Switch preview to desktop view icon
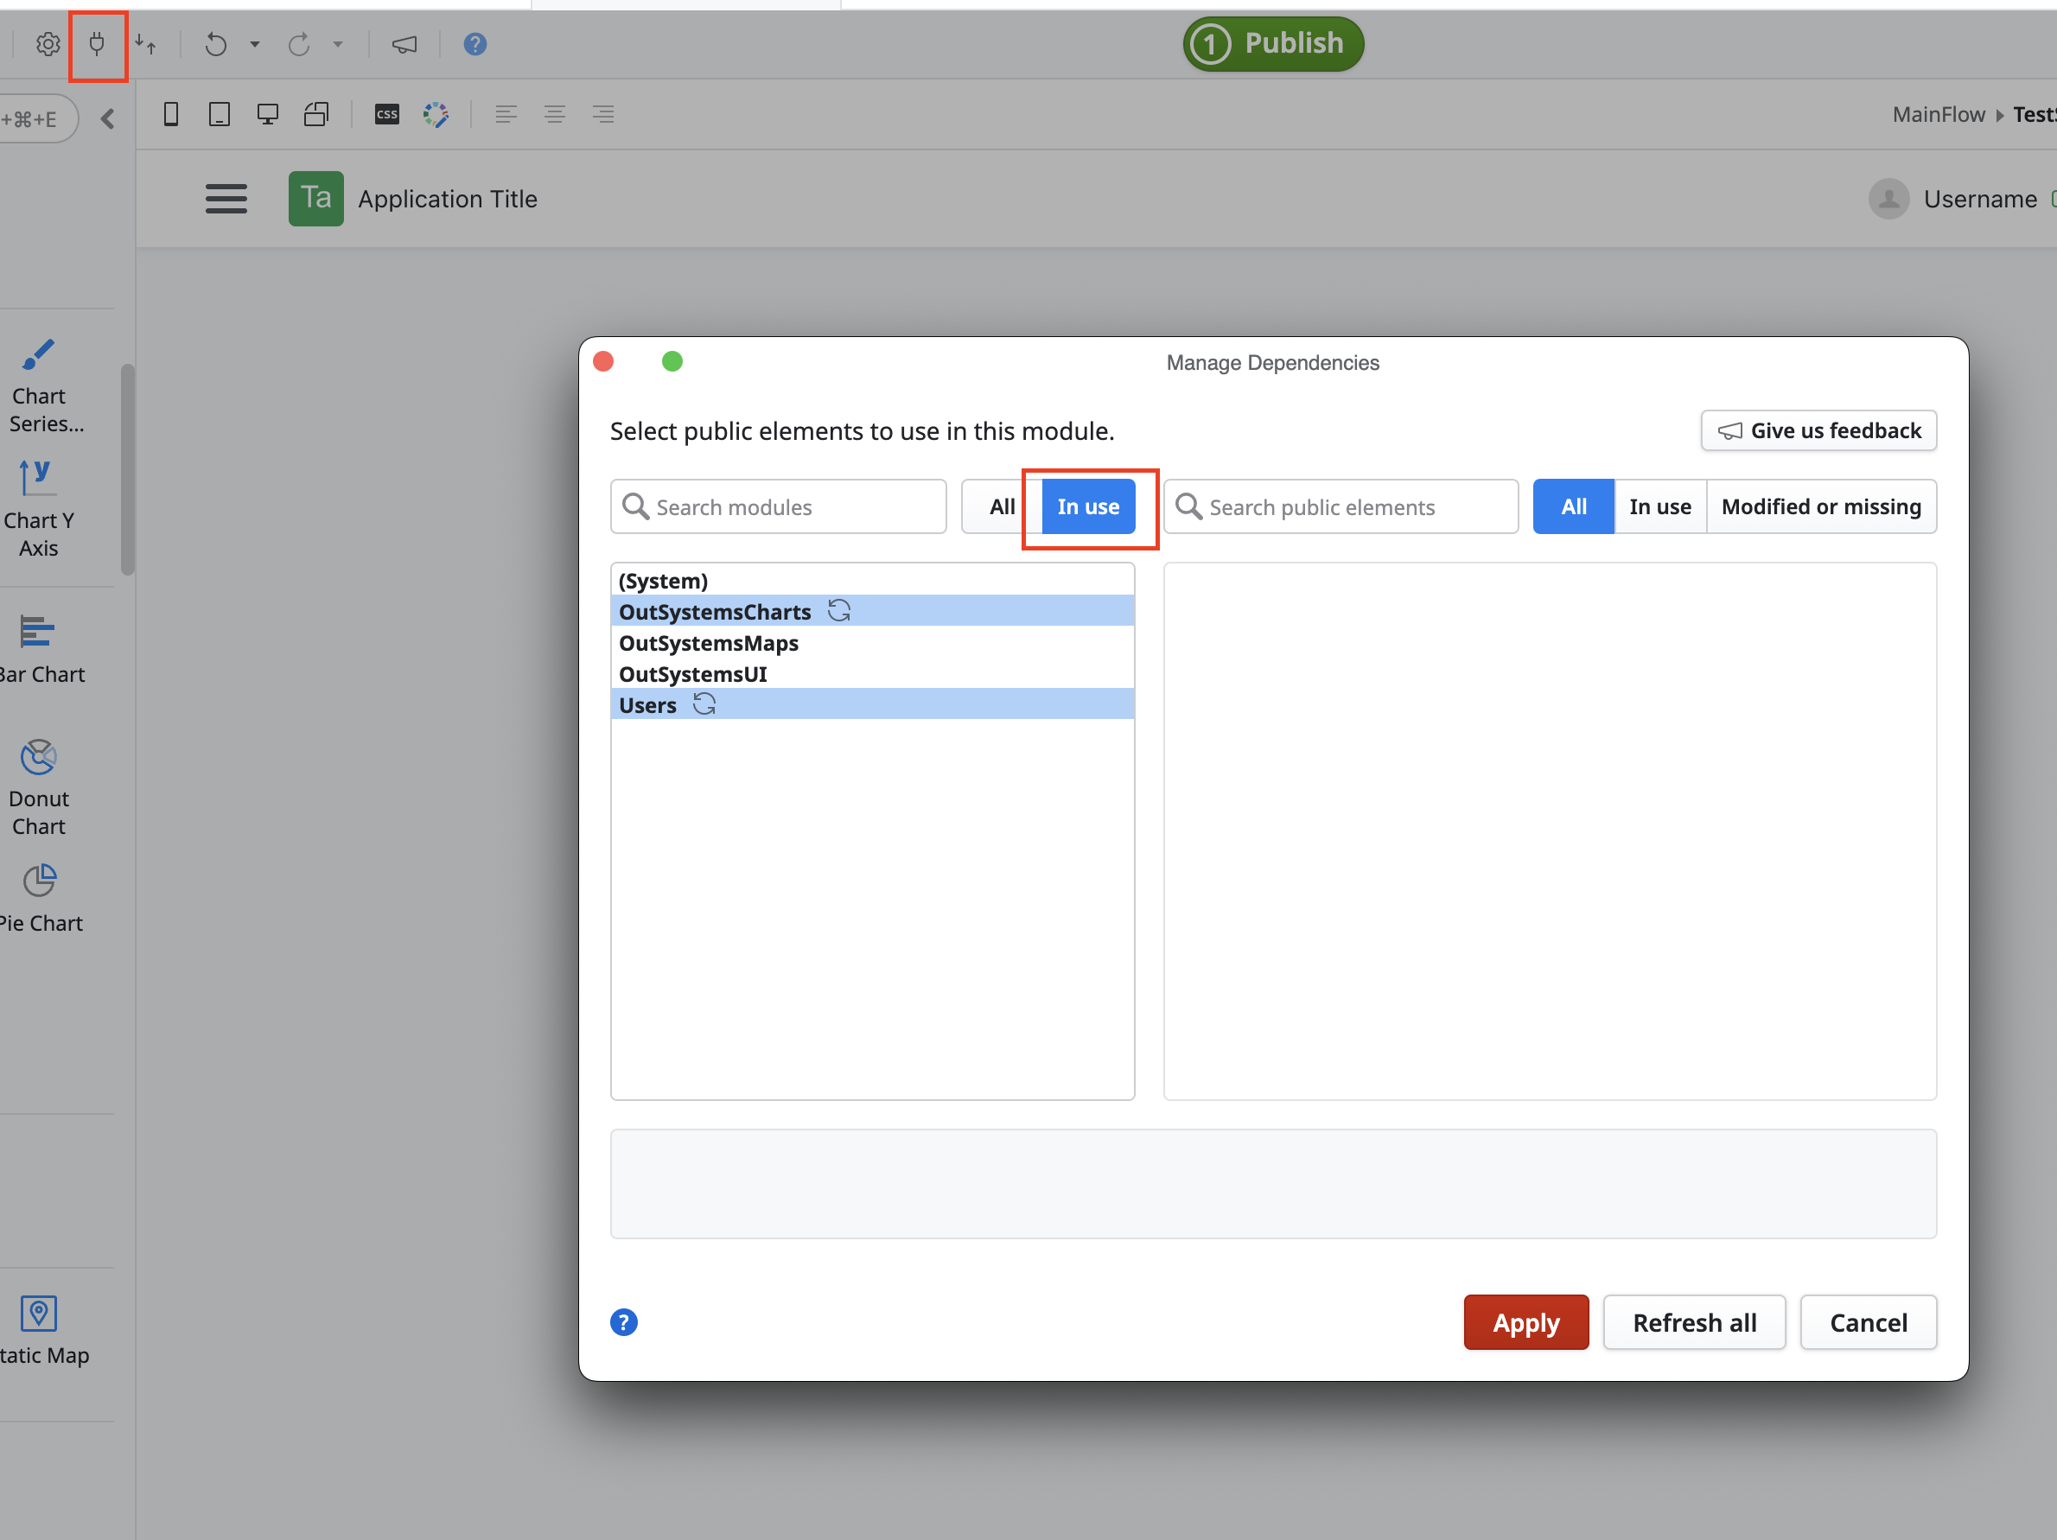 tap(268, 113)
